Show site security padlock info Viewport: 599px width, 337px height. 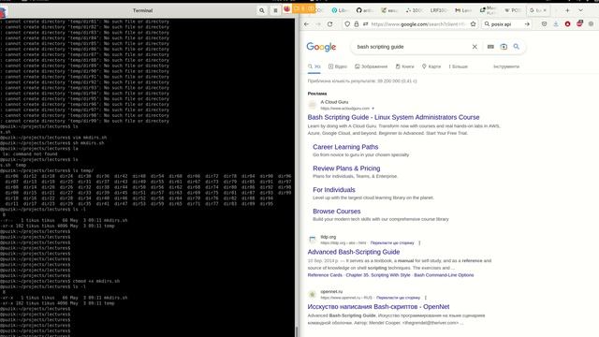356,24
